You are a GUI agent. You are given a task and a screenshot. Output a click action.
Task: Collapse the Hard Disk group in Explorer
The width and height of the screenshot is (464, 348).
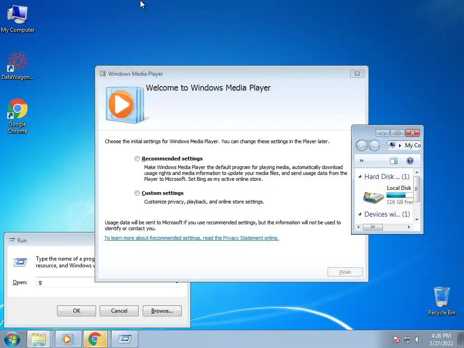(x=360, y=177)
